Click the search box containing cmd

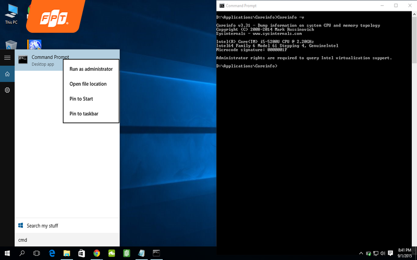(67, 240)
